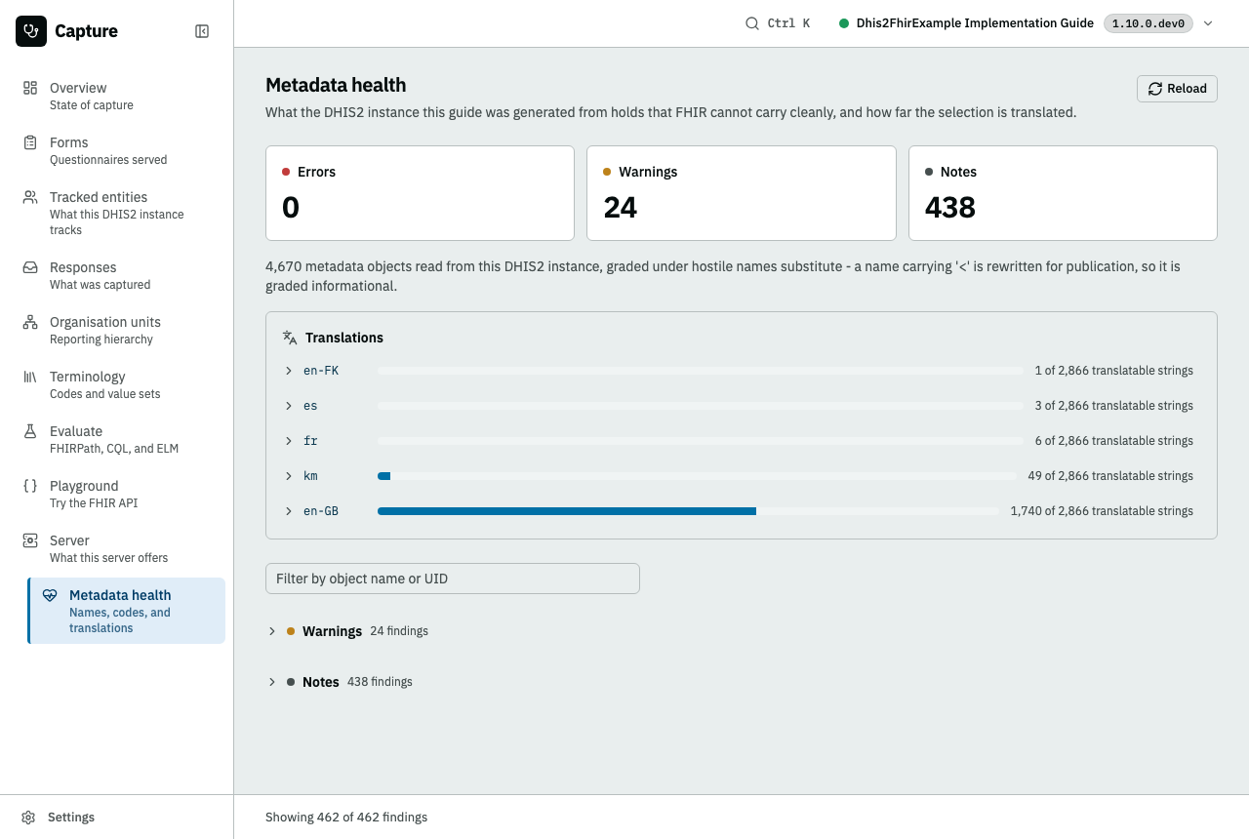Expand the Warnings 24 findings group
1249x839 pixels.
(347, 631)
